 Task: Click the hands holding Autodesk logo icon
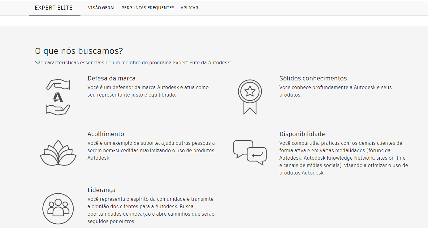pos(58,97)
